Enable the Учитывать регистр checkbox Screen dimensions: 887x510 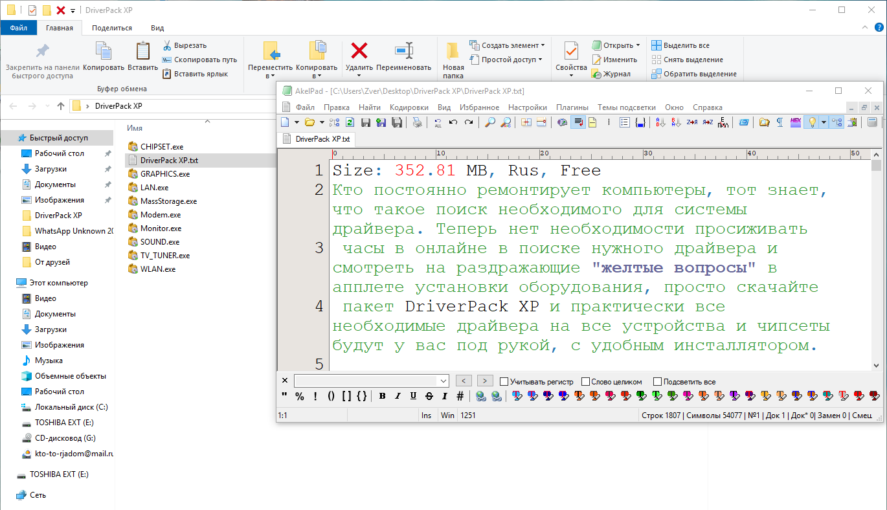coord(504,382)
